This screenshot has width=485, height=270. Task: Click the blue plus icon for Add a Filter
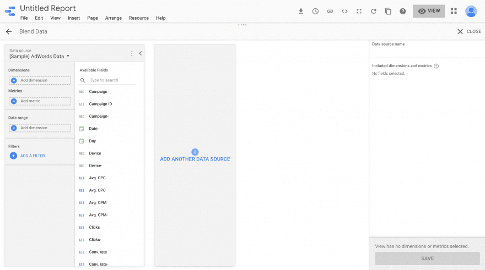point(13,156)
